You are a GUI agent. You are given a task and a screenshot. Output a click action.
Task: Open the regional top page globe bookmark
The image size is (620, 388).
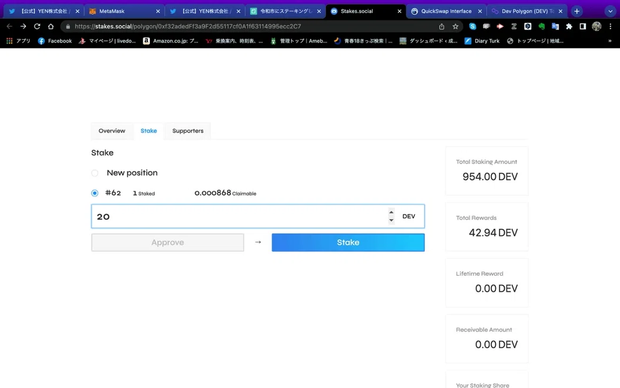pyautogui.click(x=535, y=41)
